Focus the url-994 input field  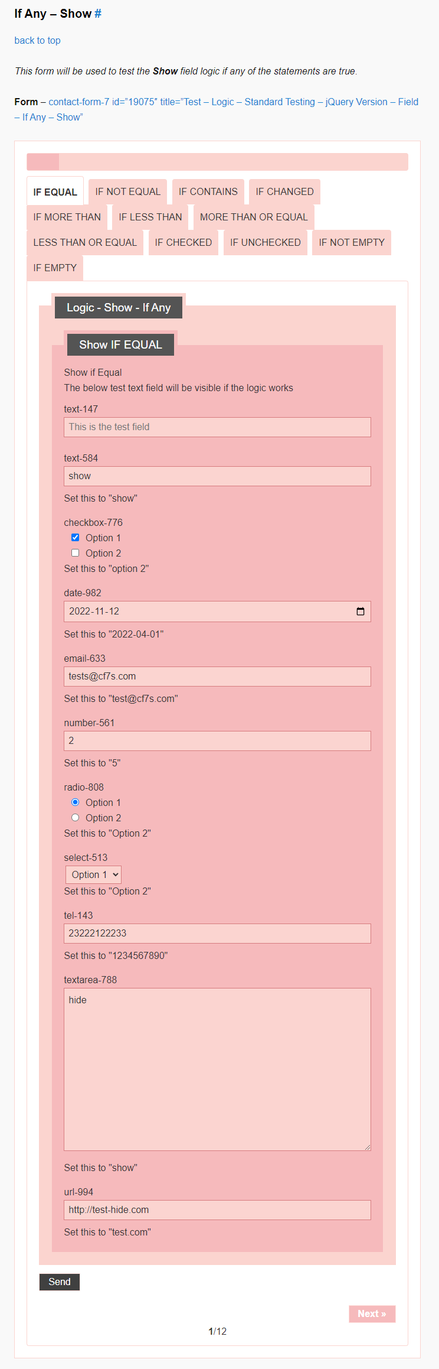(217, 1209)
